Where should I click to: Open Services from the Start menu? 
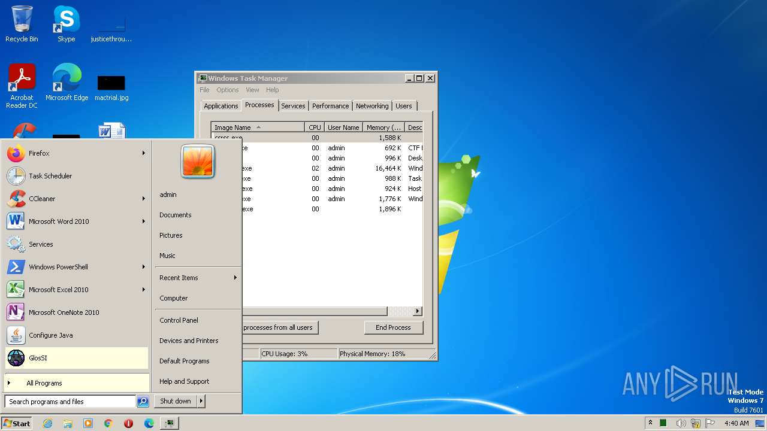(77, 244)
